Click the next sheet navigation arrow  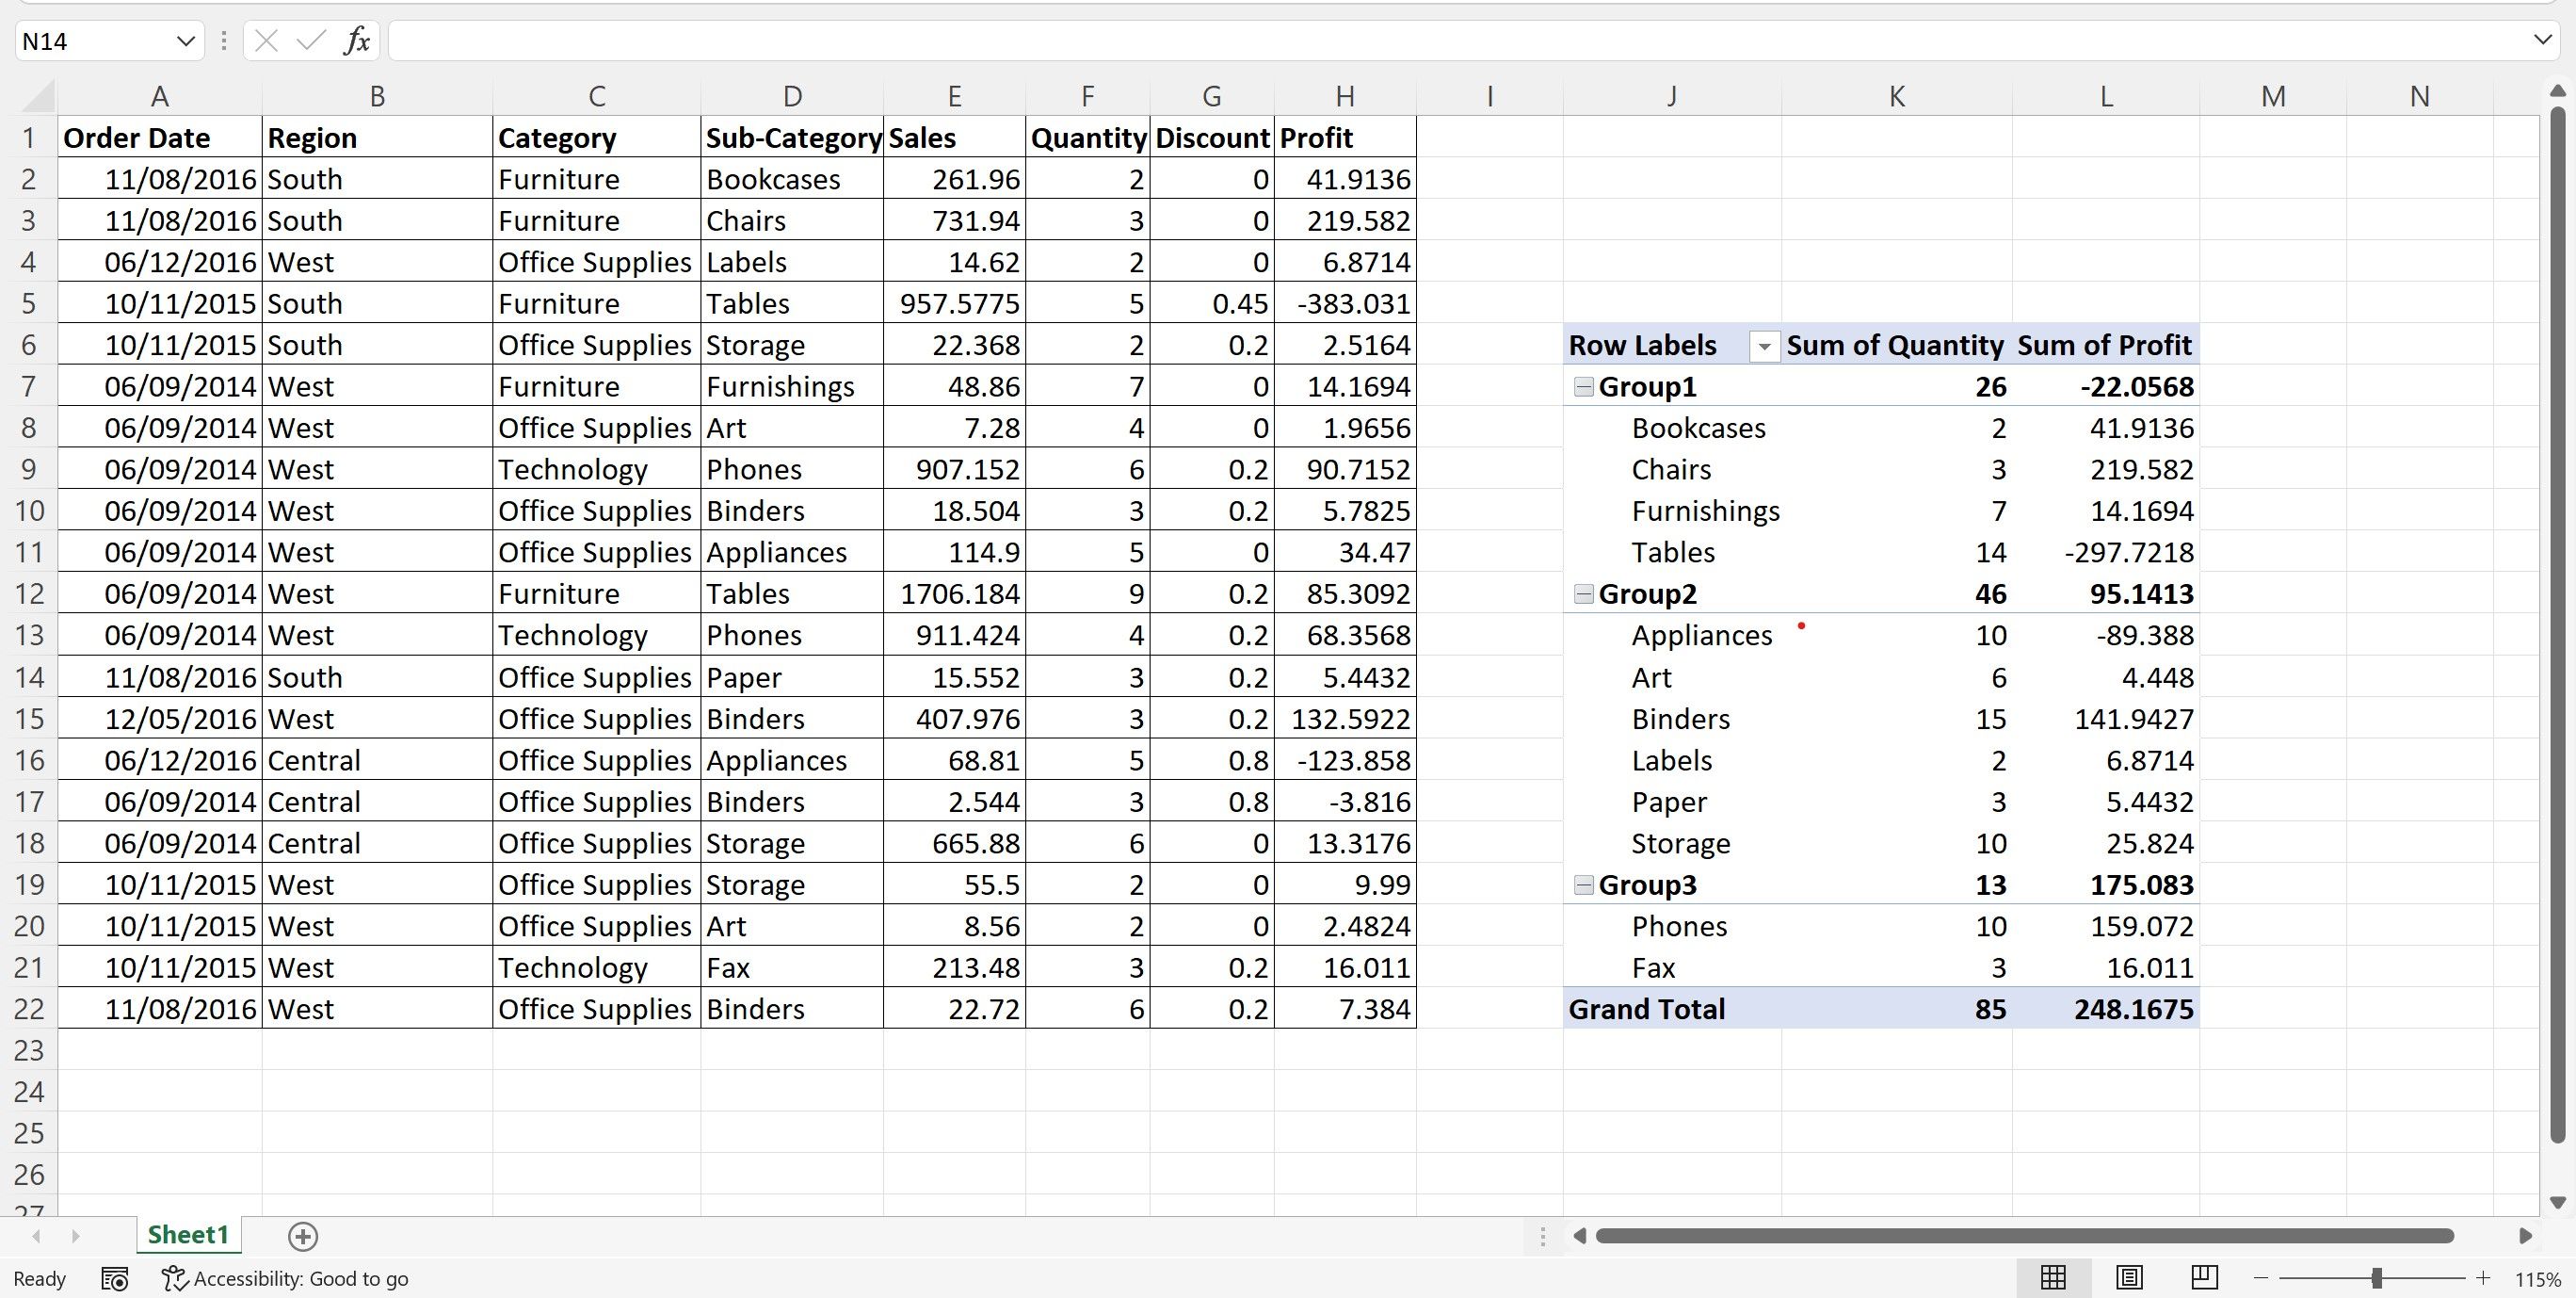(76, 1236)
